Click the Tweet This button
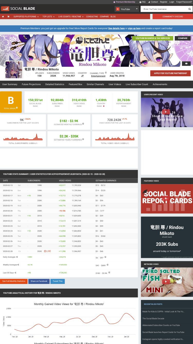Screen dimensions: 193x344 click(x=57, y=281)
